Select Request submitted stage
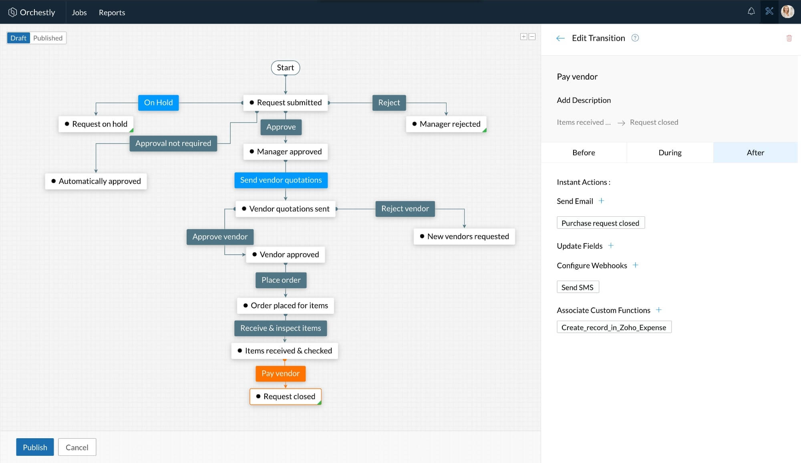Screen dimensions: 801x463 click(286, 103)
